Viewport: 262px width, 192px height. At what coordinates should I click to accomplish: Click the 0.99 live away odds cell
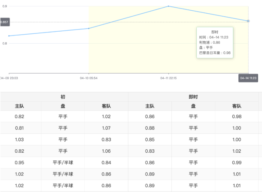point(237,162)
